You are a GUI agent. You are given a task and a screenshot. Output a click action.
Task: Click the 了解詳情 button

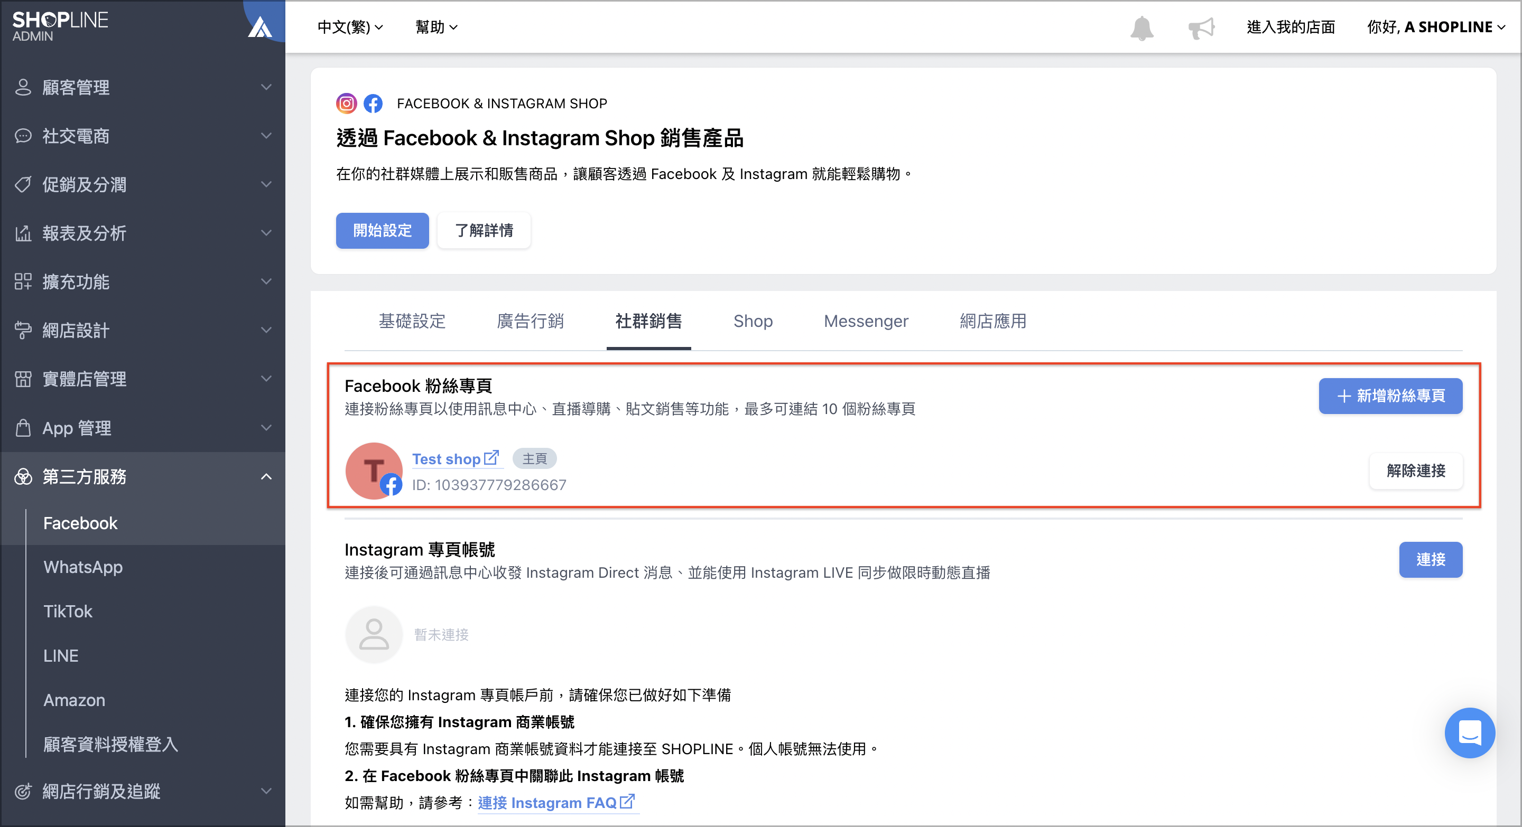[x=484, y=231]
